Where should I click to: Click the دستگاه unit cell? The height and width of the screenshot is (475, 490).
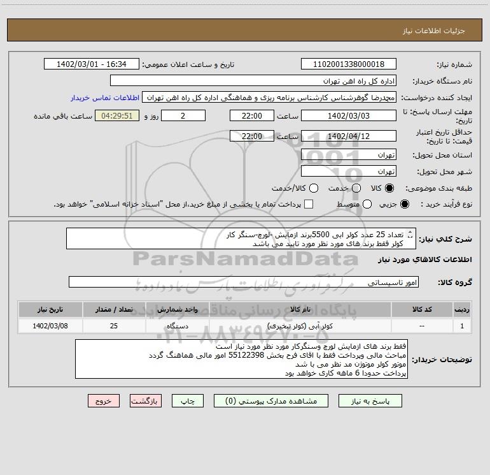[x=177, y=326]
